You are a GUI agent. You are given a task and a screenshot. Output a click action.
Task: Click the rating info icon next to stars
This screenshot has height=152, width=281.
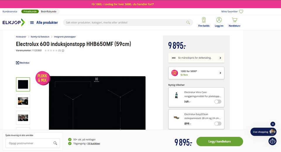pyautogui.click(x=63, y=50)
